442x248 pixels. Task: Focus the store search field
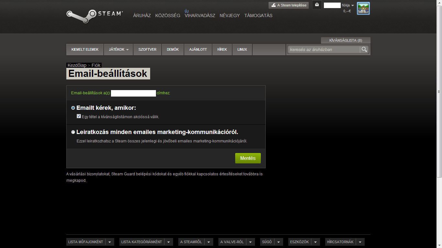click(324, 49)
